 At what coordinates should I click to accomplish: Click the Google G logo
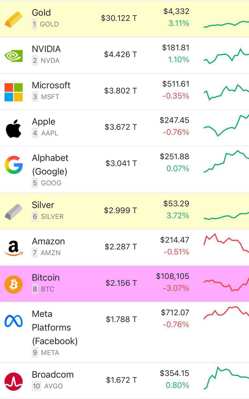click(14, 165)
